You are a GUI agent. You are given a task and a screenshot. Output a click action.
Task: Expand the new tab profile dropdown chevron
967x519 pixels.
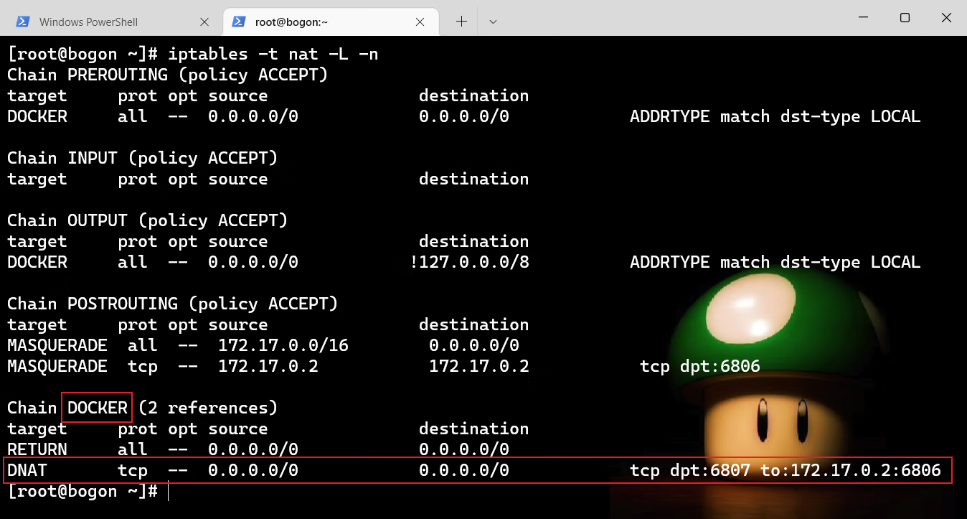[493, 22]
